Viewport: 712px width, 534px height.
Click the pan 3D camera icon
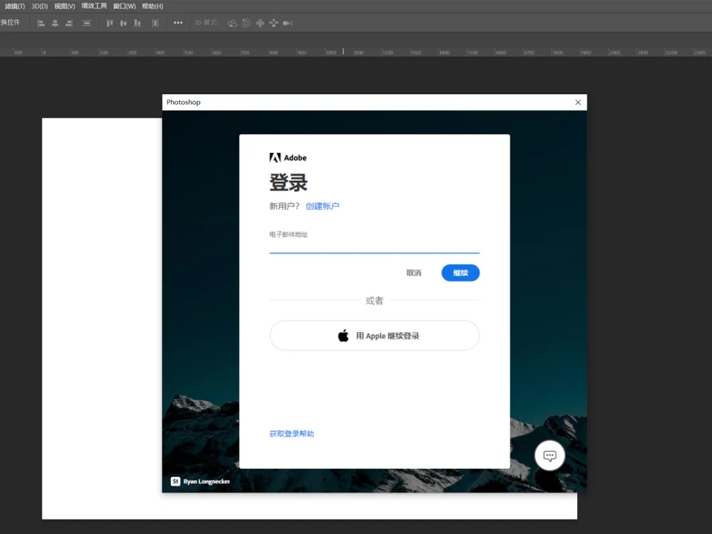click(260, 23)
